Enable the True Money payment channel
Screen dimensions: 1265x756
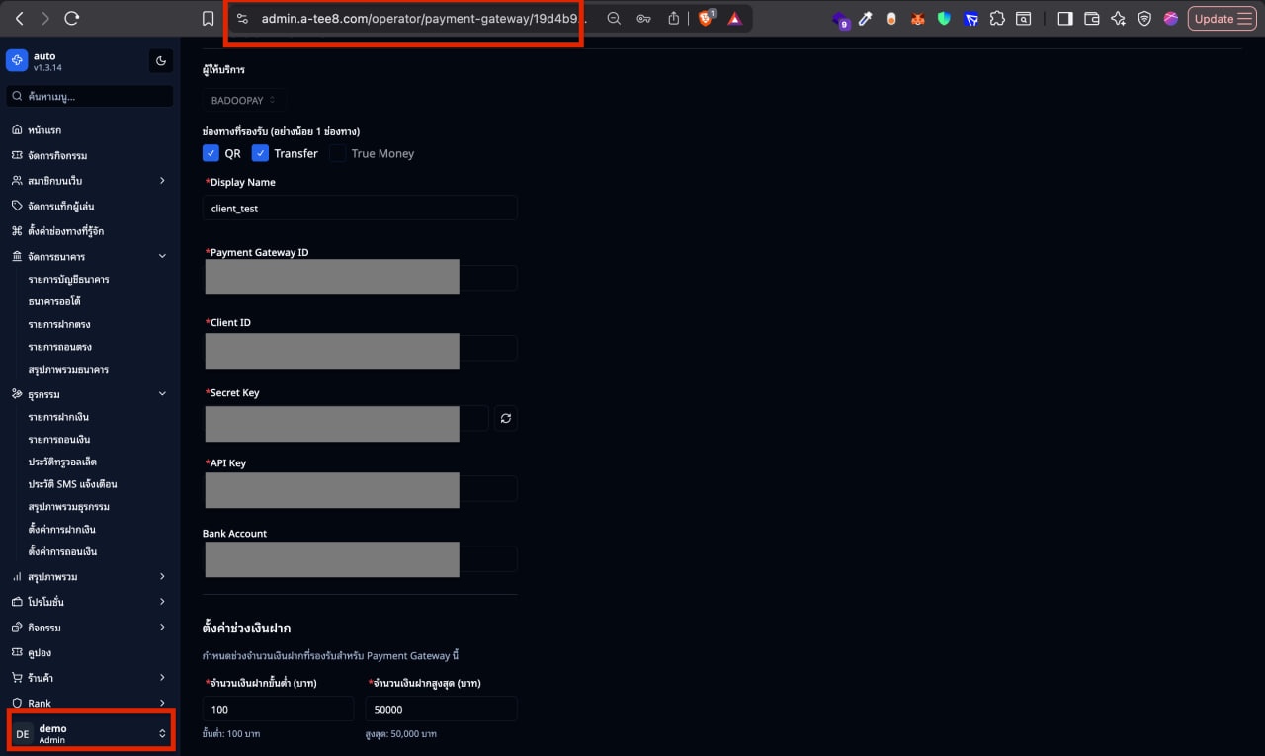point(336,153)
